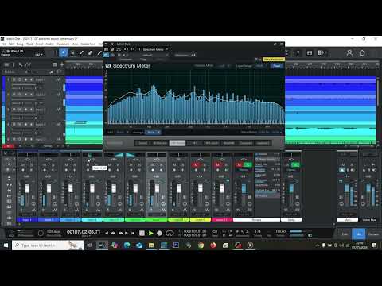
Task: Open the Song menu
Action: [x=20, y=44]
